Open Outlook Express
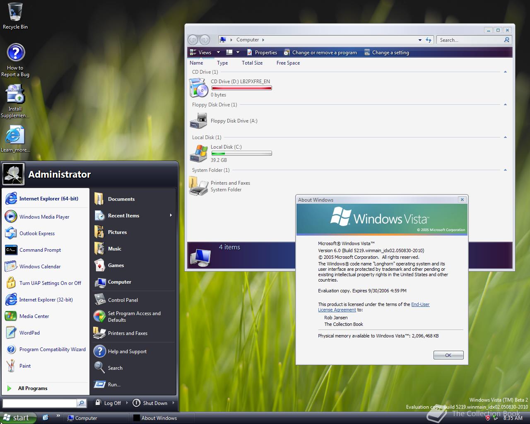The height and width of the screenshot is (424, 530). point(46,233)
